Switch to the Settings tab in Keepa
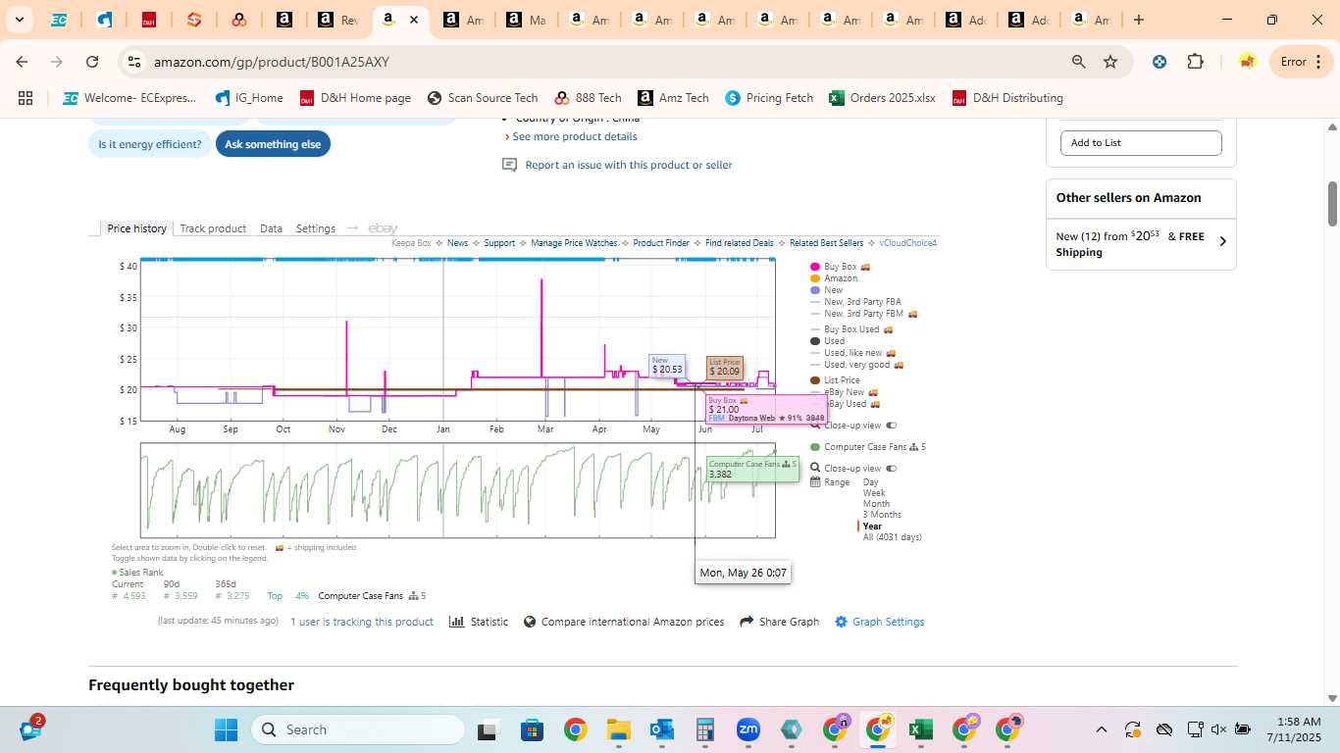Viewport: 1340px width, 753px height. click(316, 228)
